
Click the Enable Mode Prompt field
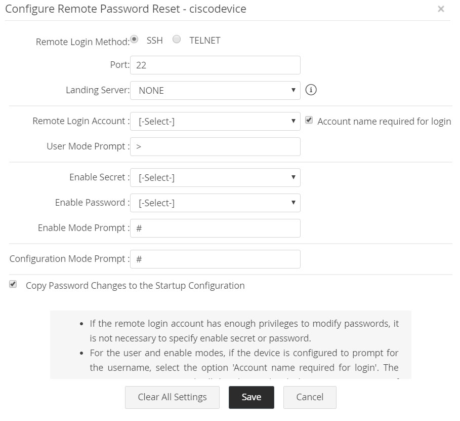point(215,228)
